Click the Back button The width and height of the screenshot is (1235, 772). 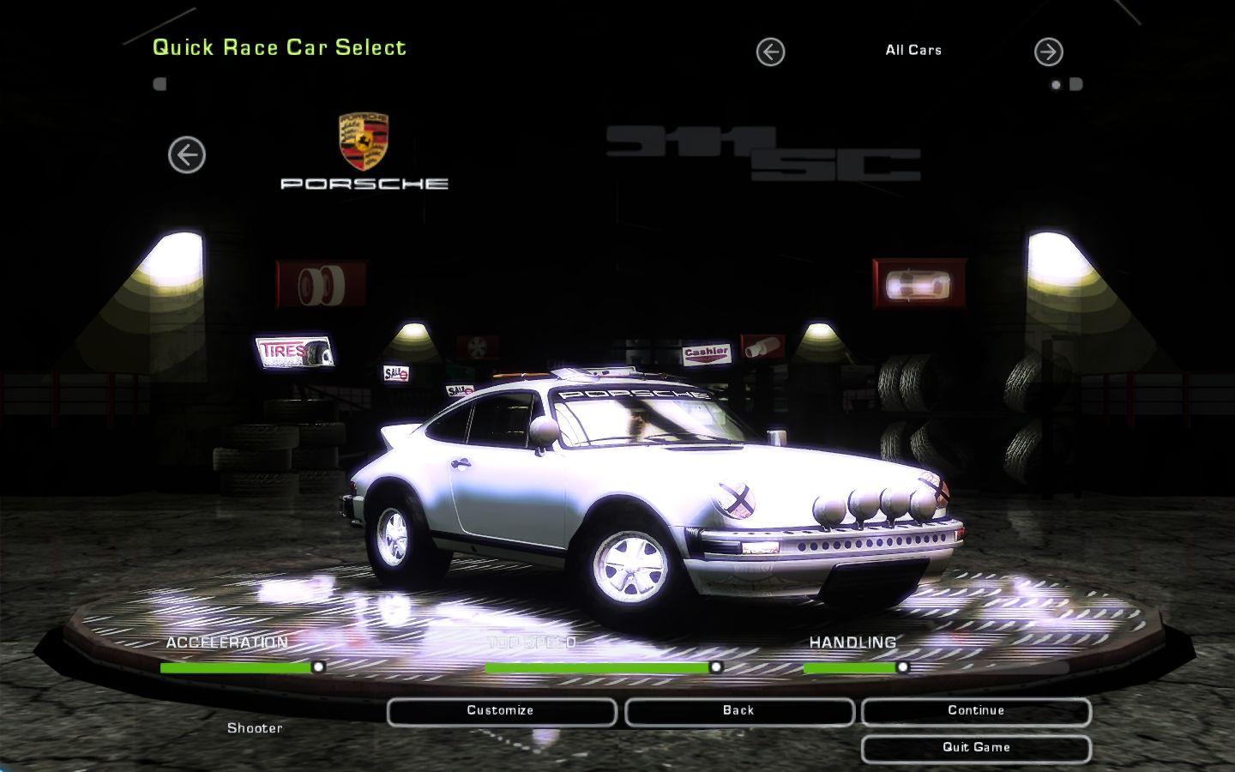tap(739, 711)
